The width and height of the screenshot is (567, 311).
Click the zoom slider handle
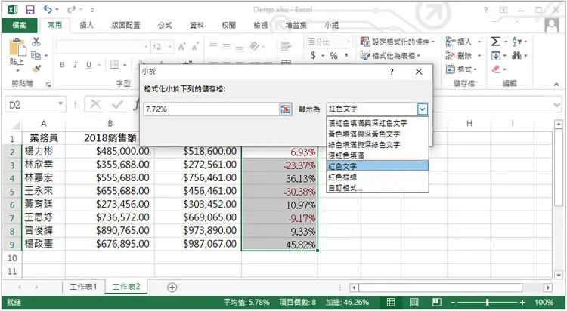(x=488, y=303)
